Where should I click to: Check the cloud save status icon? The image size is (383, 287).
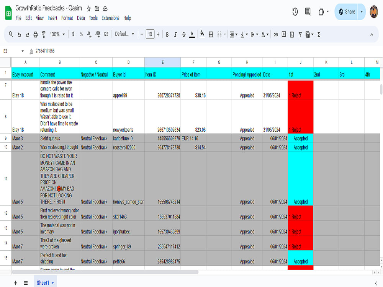click(105, 9)
